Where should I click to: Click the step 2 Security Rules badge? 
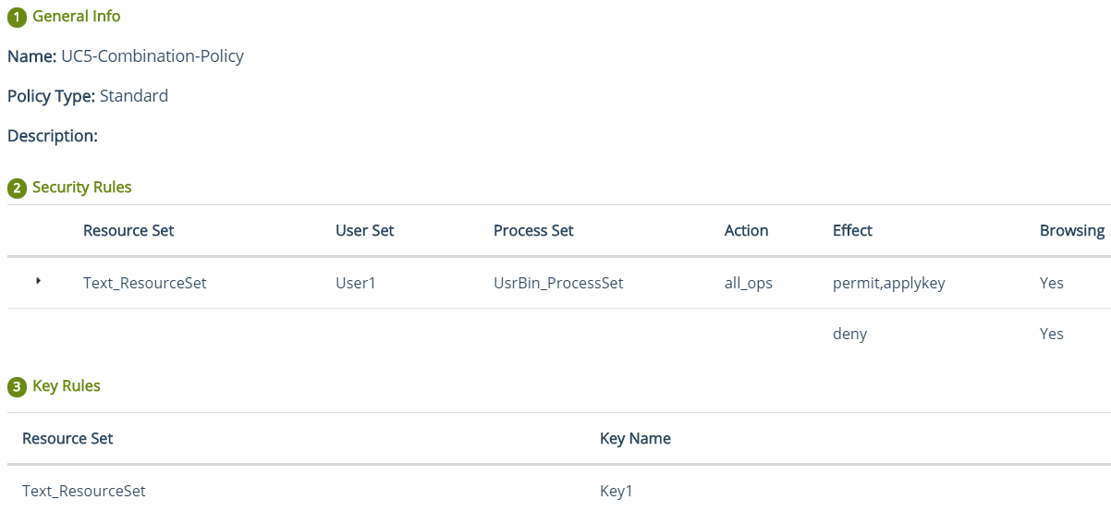[17, 189]
